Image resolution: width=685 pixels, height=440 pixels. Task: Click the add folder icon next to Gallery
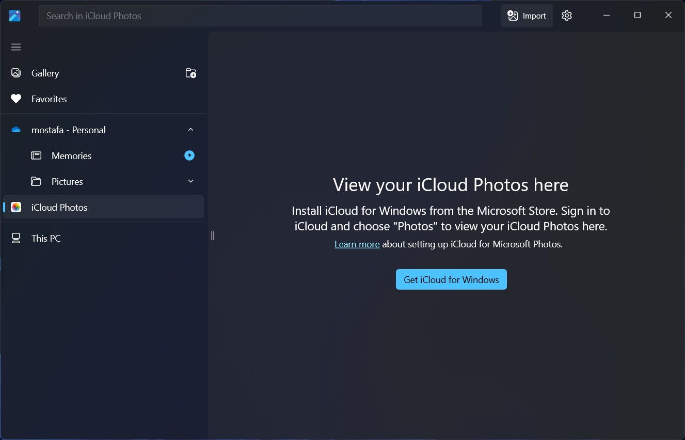(190, 73)
